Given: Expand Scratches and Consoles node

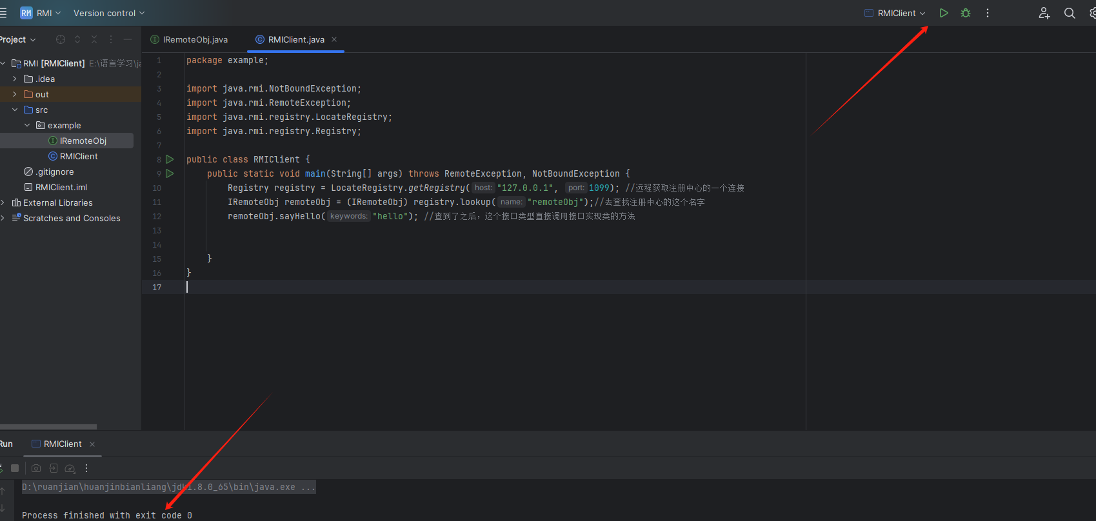Looking at the screenshot, I should point(3,218).
